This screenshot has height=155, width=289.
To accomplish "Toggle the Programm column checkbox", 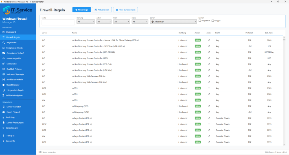I will point(200,21).
